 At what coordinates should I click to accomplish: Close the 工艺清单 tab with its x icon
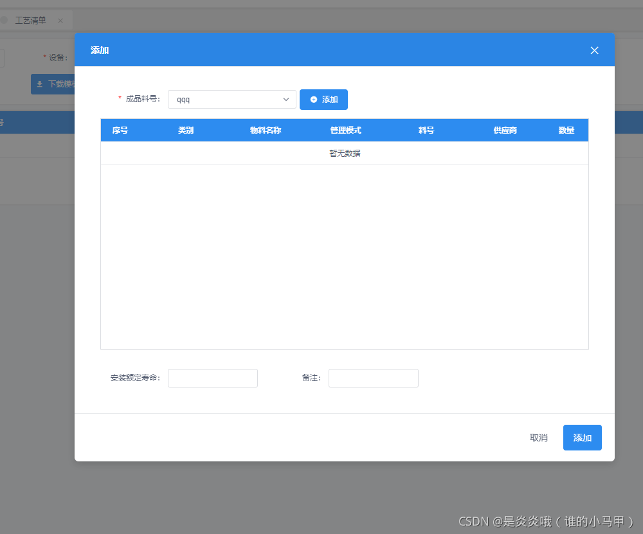coord(60,20)
